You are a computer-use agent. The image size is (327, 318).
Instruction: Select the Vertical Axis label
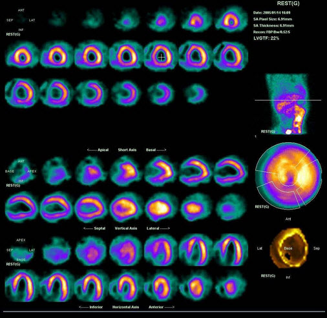point(126,228)
